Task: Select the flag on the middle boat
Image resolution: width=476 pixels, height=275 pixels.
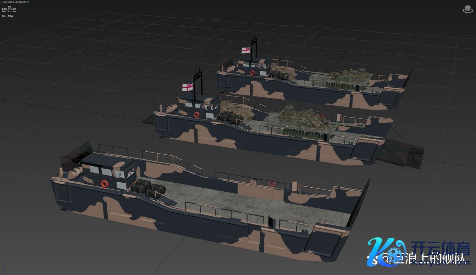Action: pyautogui.click(x=187, y=87)
